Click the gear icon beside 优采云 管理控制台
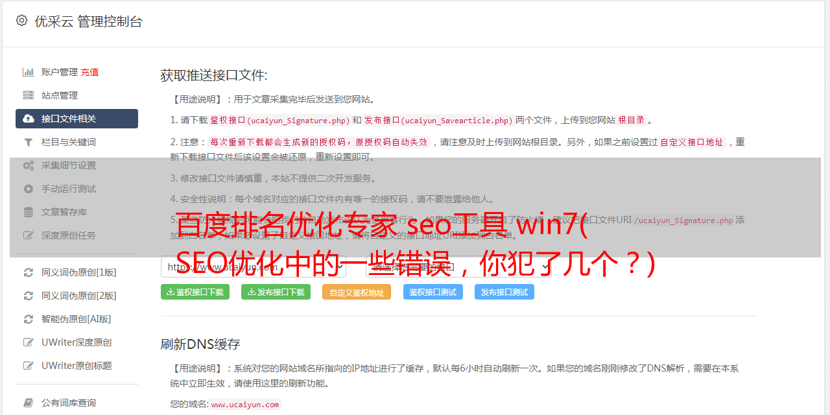 click(21, 21)
